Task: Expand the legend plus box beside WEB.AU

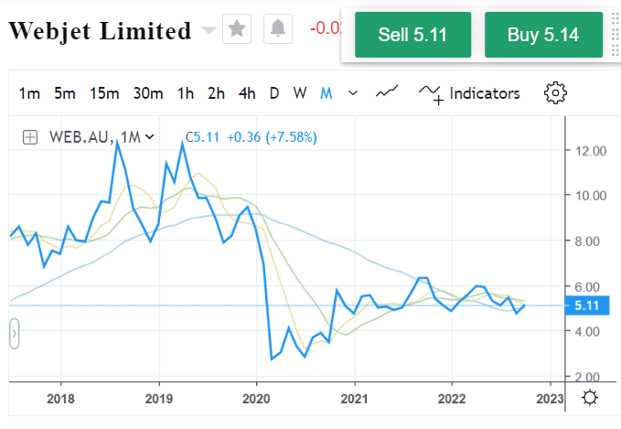Action: (x=30, y=137)
